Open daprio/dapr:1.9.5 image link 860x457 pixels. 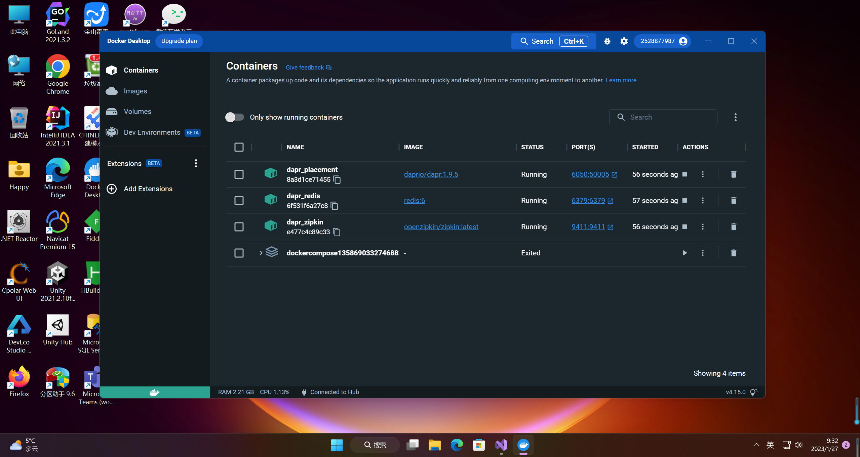431,174
